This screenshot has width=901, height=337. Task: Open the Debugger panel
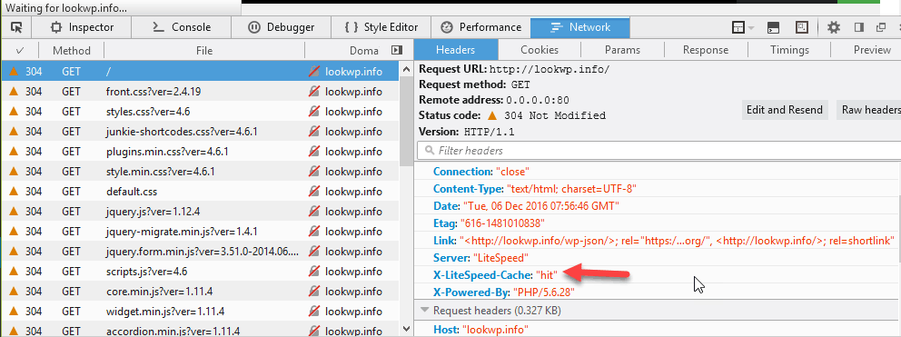point(281,27)
